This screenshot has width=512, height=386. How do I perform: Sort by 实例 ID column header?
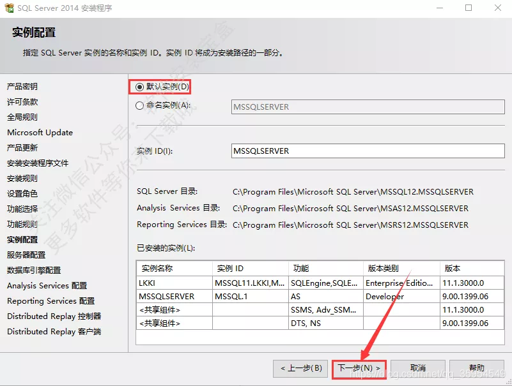point(251,269)
